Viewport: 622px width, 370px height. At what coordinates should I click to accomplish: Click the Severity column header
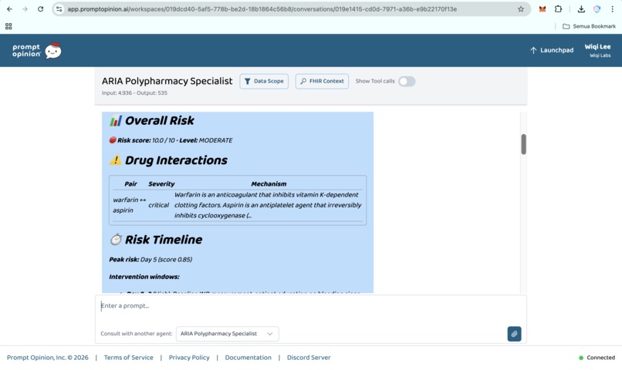(161, 183)
